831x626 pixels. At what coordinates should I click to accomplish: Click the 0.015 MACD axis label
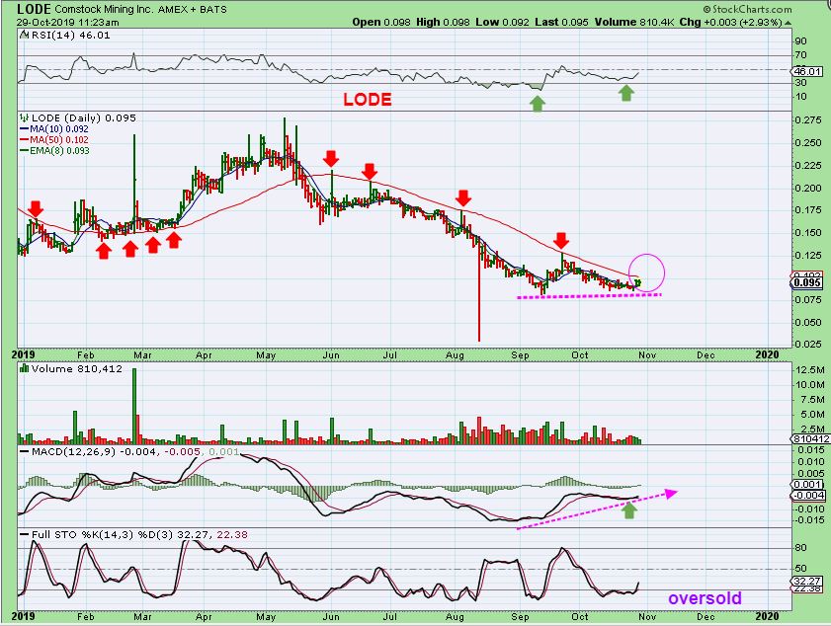[811, 449]
